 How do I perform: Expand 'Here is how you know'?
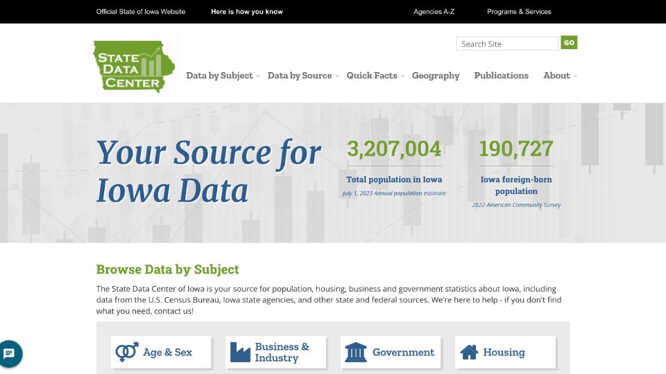(x=247, y=12)
